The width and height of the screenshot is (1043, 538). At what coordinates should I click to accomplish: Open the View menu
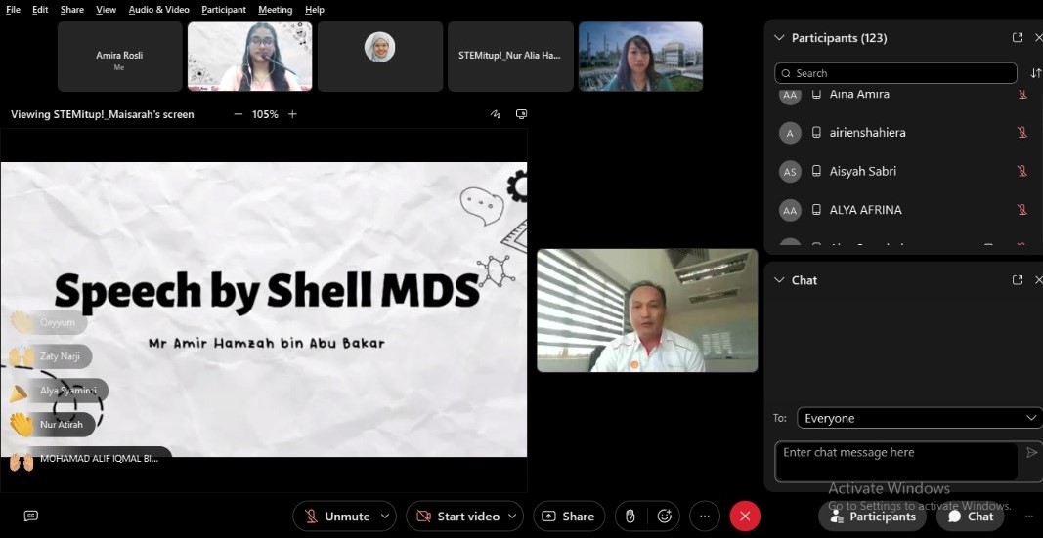[x=106, y=10]
